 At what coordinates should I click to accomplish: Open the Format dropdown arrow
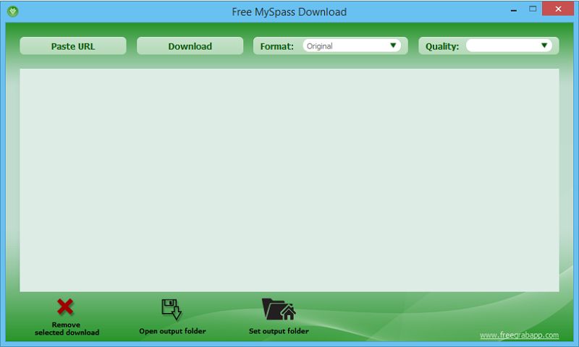coord(393,46)
